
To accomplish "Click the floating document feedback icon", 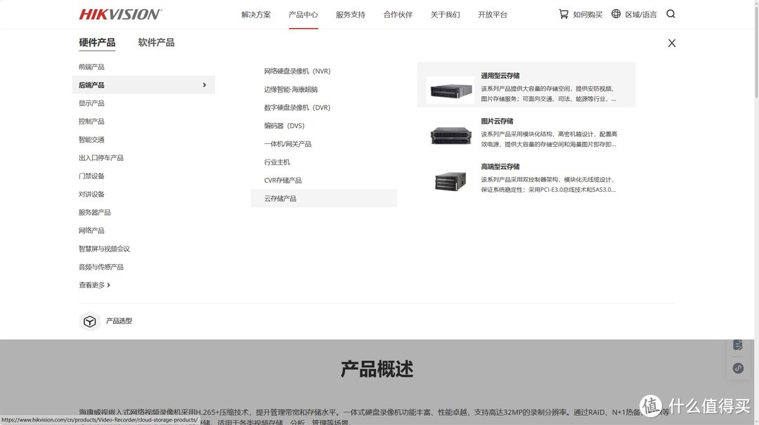I will (738, 345).
